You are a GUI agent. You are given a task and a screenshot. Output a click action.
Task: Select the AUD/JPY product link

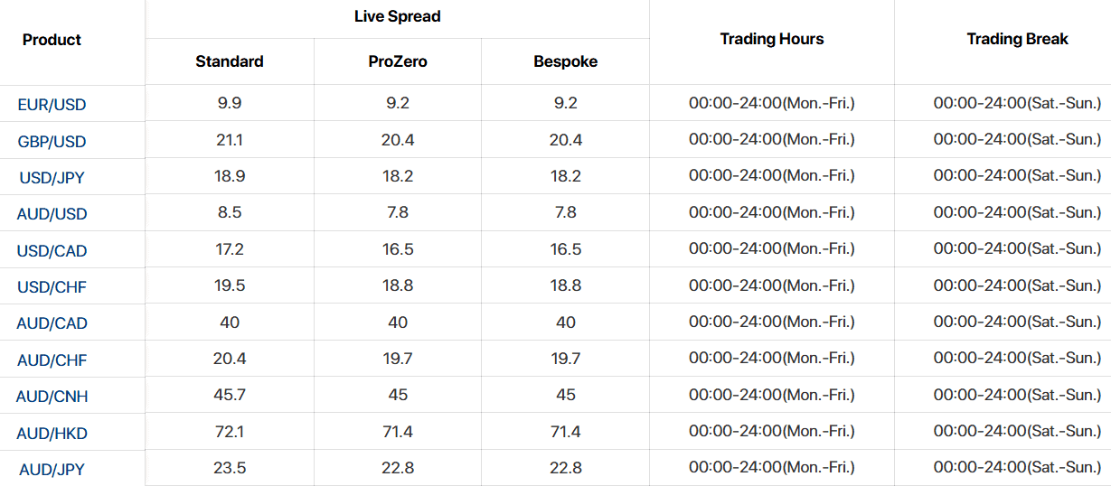pos(52,470)
